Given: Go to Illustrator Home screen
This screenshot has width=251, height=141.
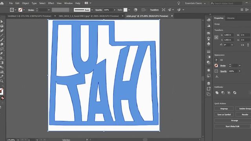Looking at the screenshot, I should tap(2, 3).
